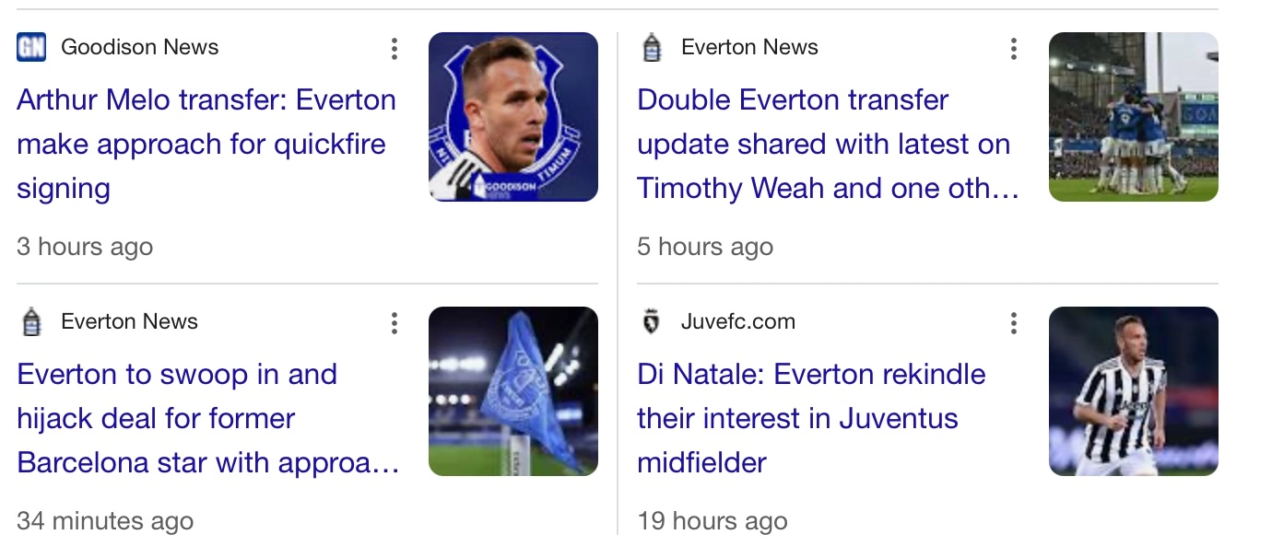The image size is (1272, 558).
Task: Click the Everton News favicon beside Double Everton story
Action: [x=652, y=47]
